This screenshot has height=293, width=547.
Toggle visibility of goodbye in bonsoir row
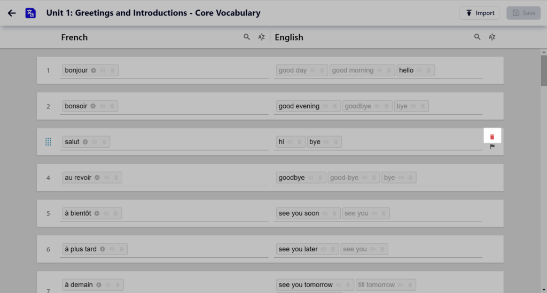[x=377, y=106]
